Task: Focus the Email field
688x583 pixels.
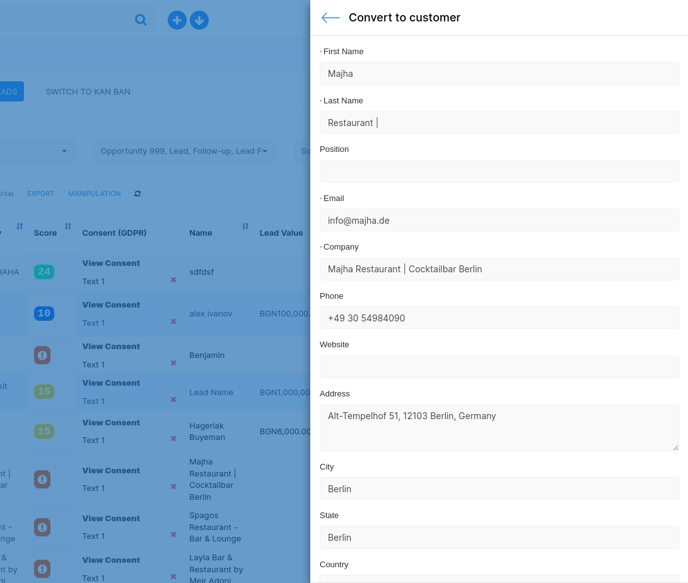Action: [x=499, y=220]
